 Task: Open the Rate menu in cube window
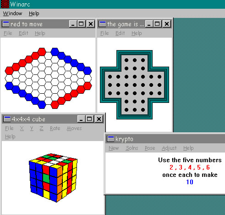point(55,128)
